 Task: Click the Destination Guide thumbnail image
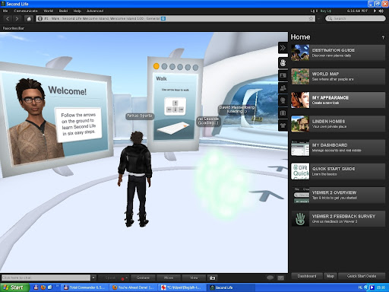click(300, 52)
